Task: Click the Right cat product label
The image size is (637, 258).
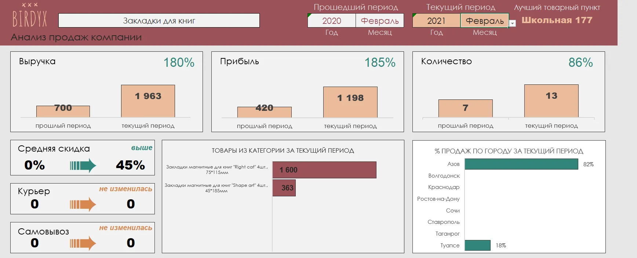Action: [217, 170]
